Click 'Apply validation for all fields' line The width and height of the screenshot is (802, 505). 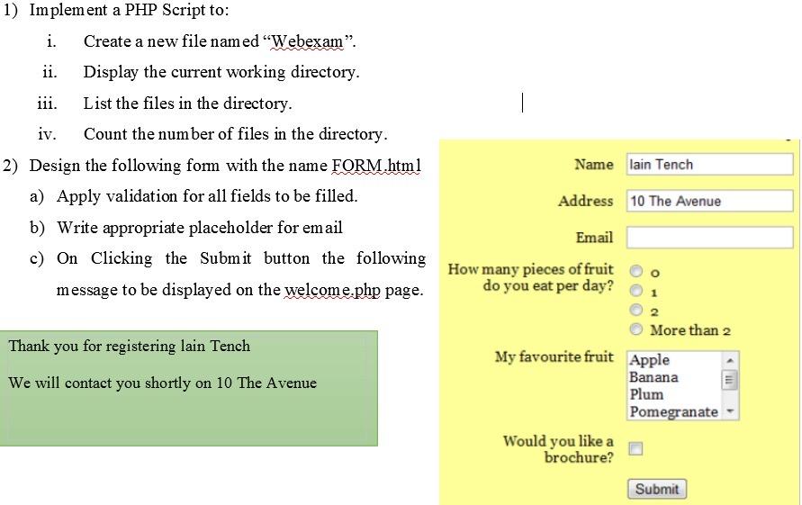207,196
